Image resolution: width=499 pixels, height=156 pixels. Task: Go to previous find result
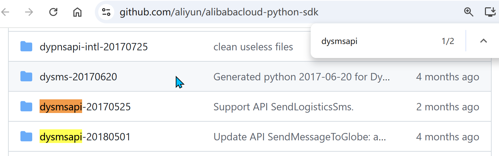tap(483, 41)
